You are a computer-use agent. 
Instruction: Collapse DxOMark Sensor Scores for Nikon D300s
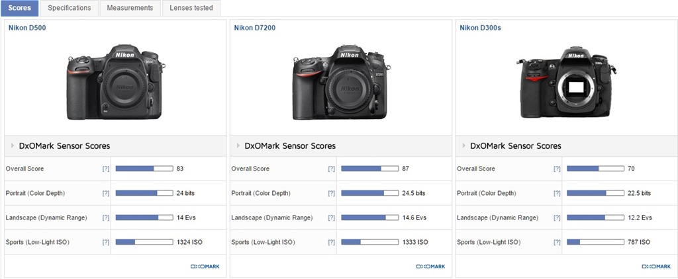464,146
